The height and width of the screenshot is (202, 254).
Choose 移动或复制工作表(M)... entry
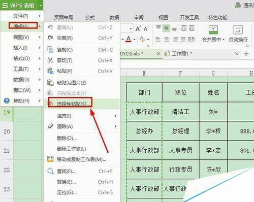(x=82, y=159)
